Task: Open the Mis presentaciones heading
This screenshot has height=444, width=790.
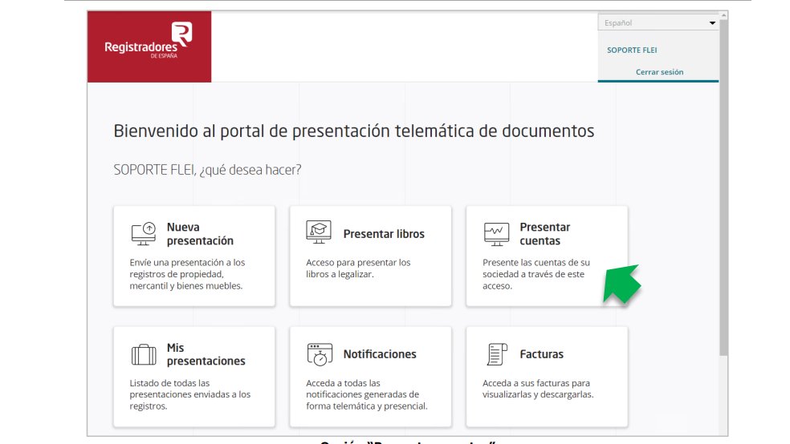Action: pos(206,354)
